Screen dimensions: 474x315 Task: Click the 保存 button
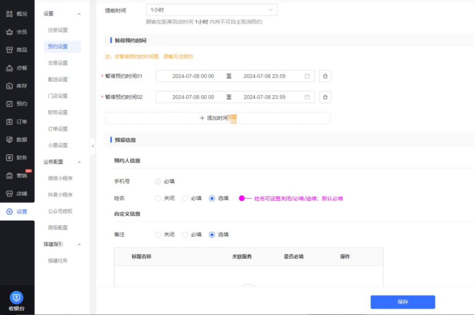click(x=402, y=302)
